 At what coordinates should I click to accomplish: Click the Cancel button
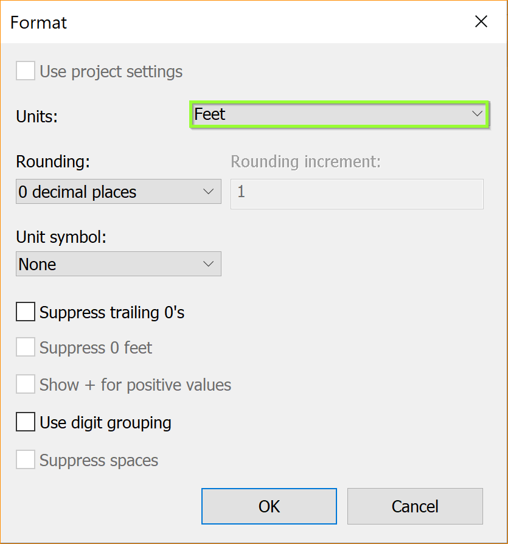pos(415,506)
